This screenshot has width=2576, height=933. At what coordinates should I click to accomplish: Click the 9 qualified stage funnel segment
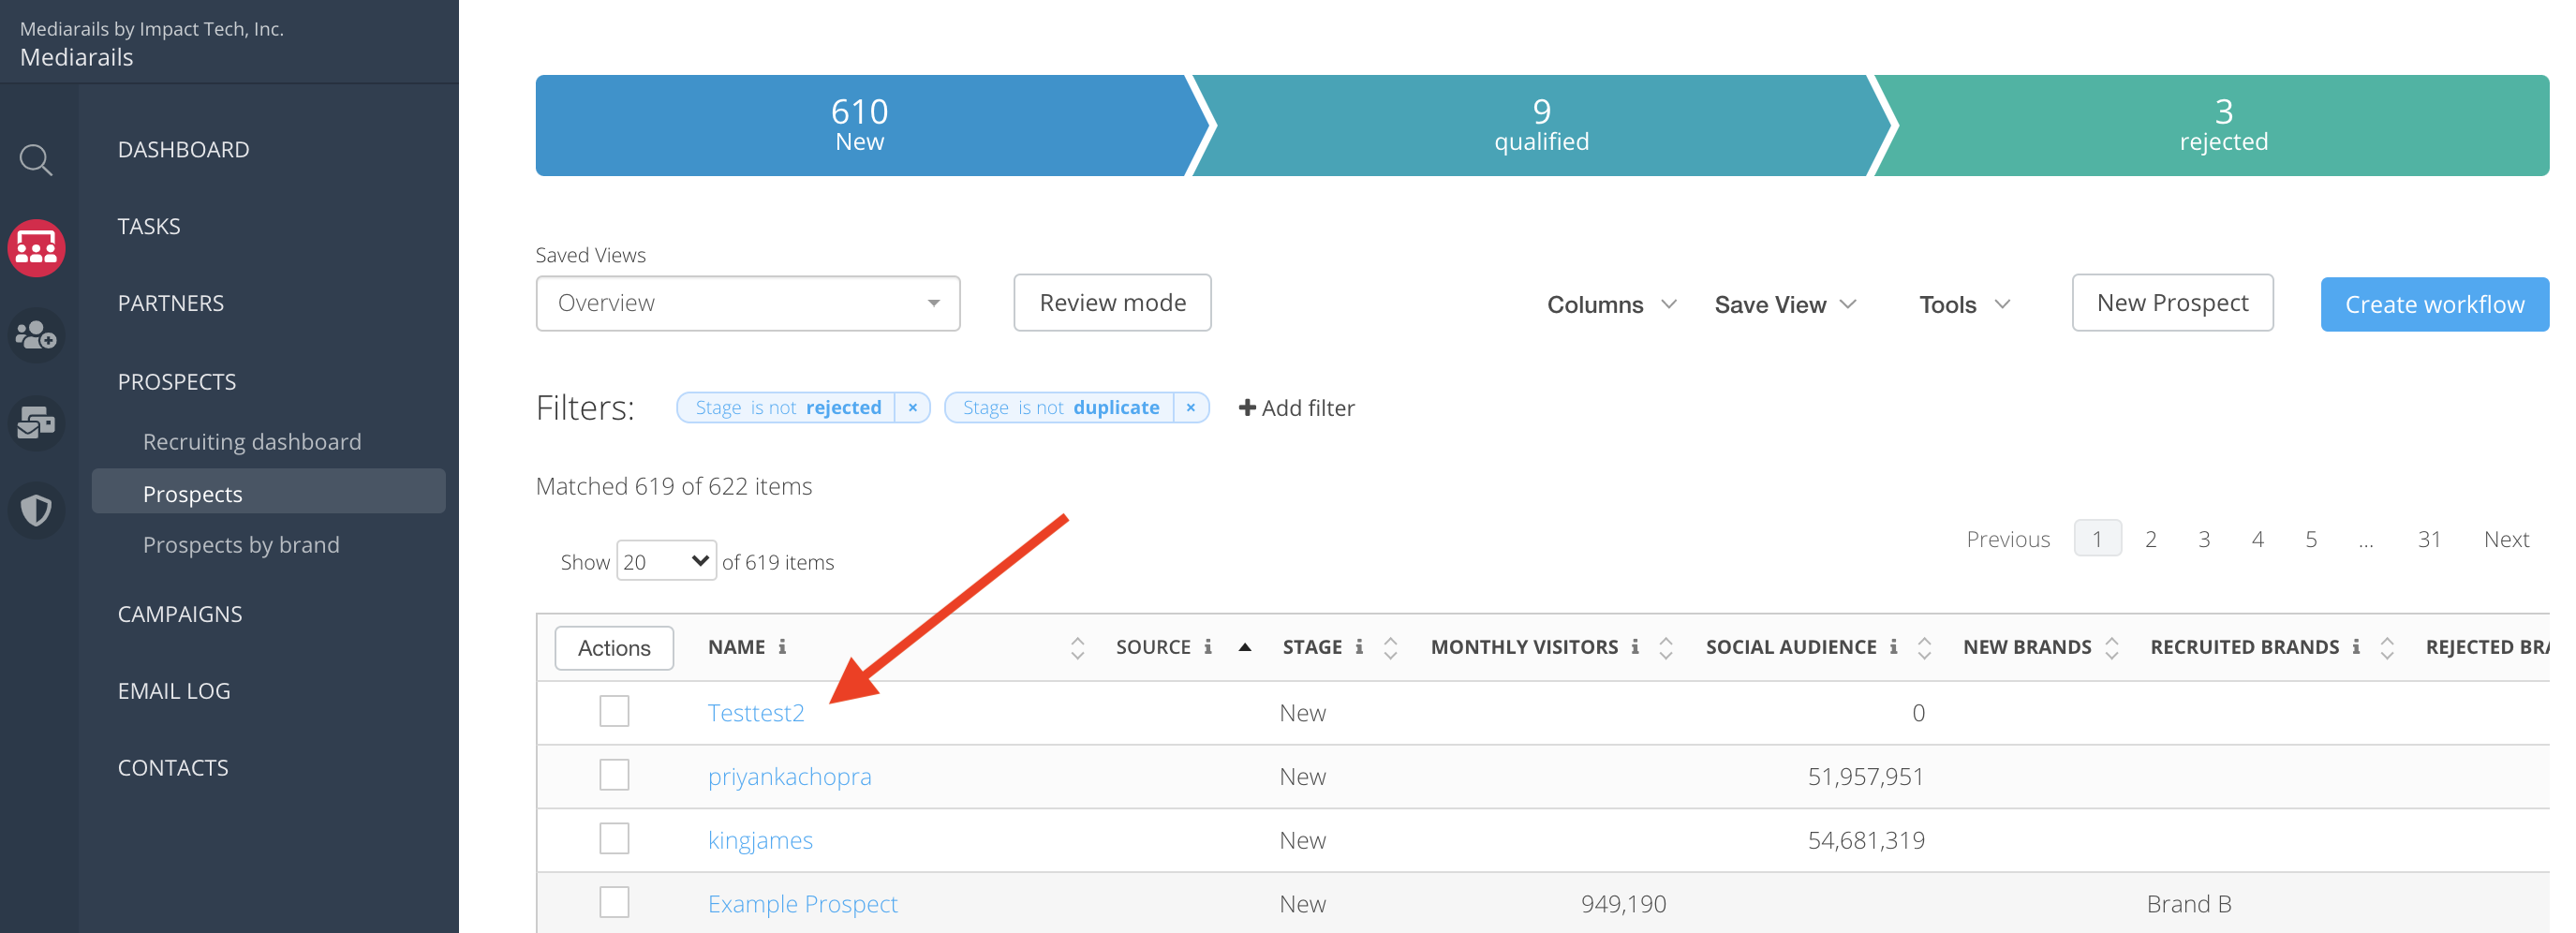(1540, 126)
